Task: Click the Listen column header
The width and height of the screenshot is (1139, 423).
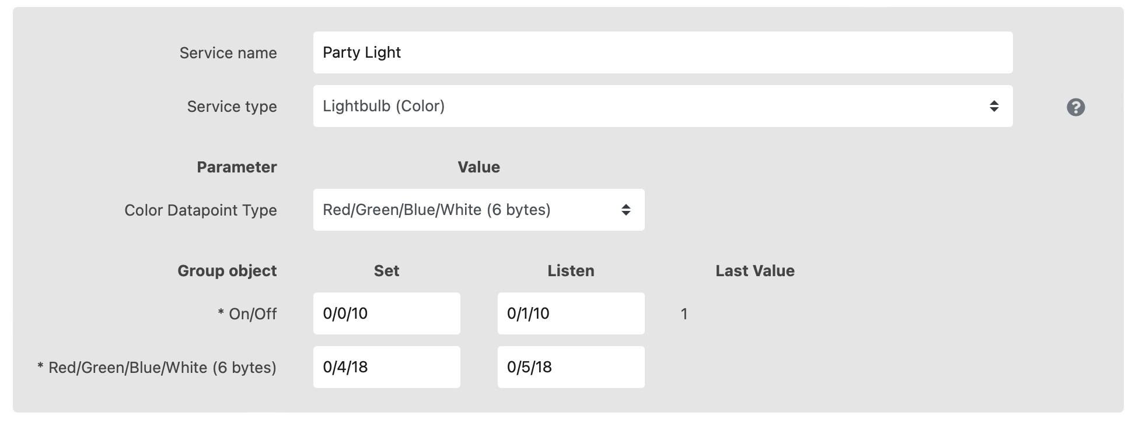Action: point(571,271)
